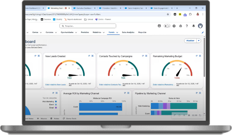This screenshot has height=135, width=232.
Task: Click the Atualizar button
Action: [x=190, y=41]
